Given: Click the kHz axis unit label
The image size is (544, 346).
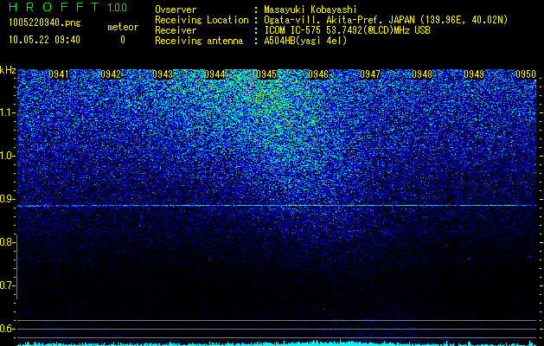Looking at the screenshot, I should pos(8,70).
